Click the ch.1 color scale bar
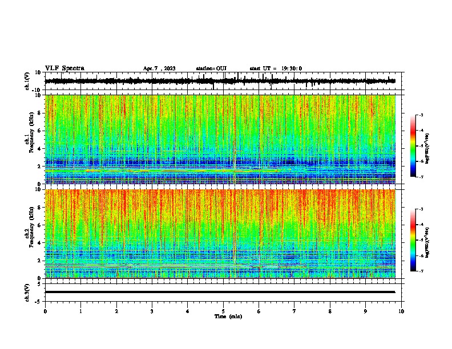The height and width of the screenshot is (349, 452). (413, 146)
